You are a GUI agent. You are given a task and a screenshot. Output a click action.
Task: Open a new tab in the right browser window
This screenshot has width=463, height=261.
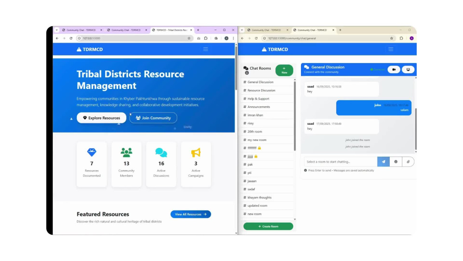point(340,30)
